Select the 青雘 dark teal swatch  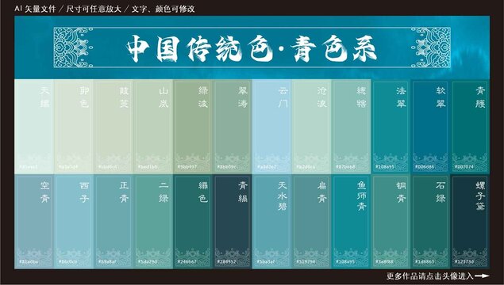(470, 127)
